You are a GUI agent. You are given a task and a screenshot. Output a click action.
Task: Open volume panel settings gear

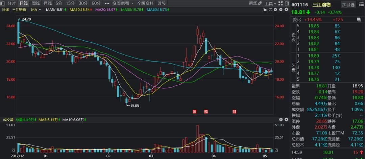(x=286, y=120)
